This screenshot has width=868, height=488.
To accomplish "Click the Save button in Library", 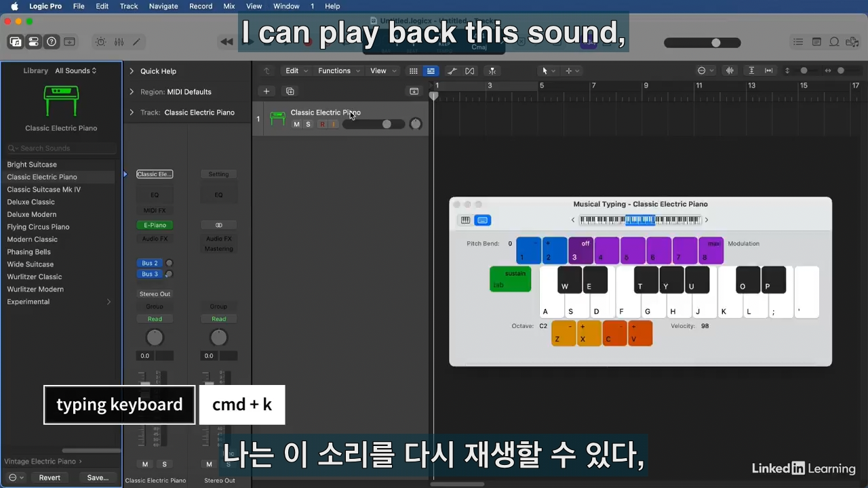I will [x=98, y=478].
